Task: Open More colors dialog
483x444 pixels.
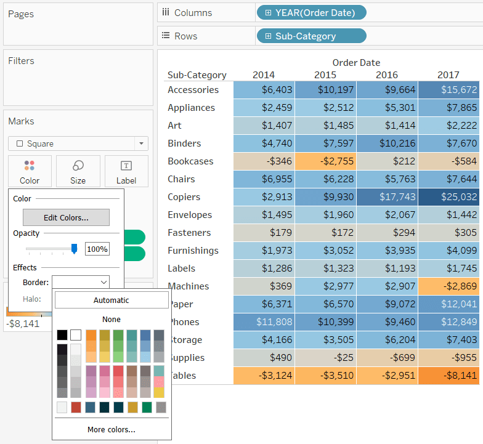Action: (x=112, y=430)
